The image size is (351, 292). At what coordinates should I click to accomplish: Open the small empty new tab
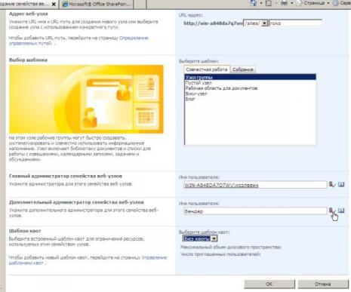140,5
